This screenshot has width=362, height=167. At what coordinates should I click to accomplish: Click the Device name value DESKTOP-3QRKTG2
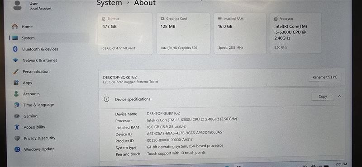tap(163, 113)
